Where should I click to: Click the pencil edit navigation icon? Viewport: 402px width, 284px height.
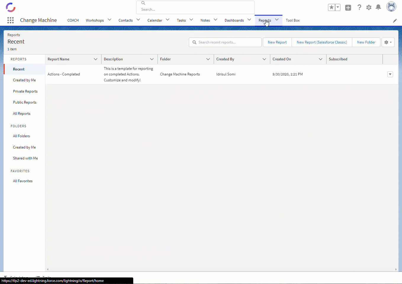395,20
